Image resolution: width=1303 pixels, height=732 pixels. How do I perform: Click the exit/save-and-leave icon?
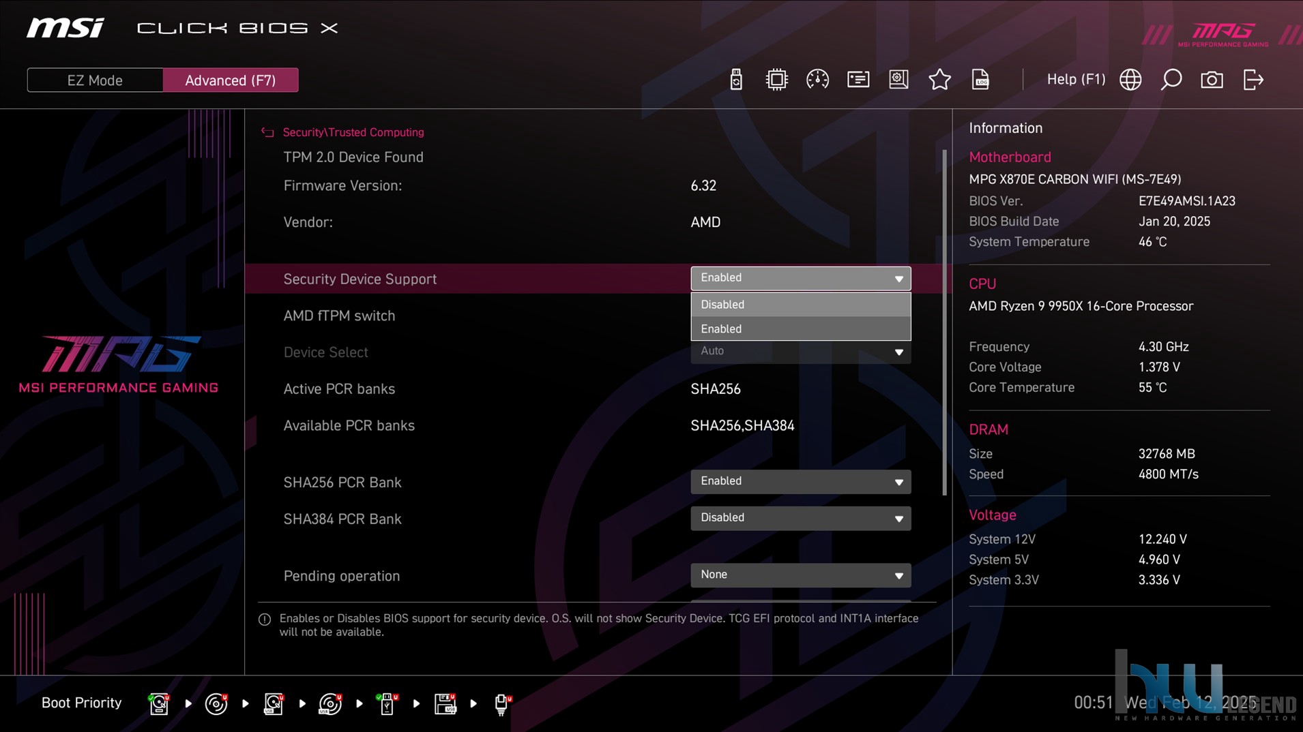(1253, 80)
